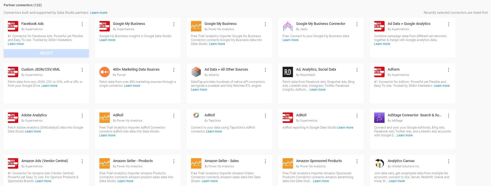The image size is (491, 186).
Task: Click Learn more on AdRoll by Tapclicks
Action: 214,131
